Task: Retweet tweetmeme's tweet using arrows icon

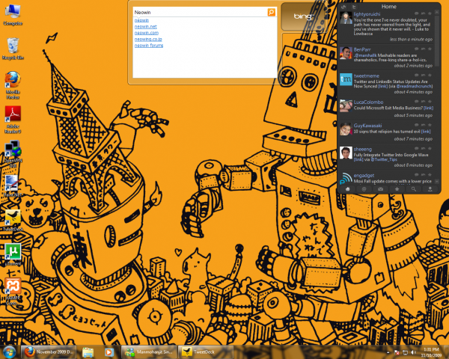Action: click(x=424, y=76)
